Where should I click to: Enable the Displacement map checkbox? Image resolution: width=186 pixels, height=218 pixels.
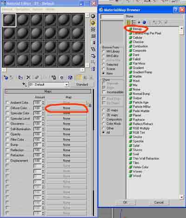(x=7, y=161)
